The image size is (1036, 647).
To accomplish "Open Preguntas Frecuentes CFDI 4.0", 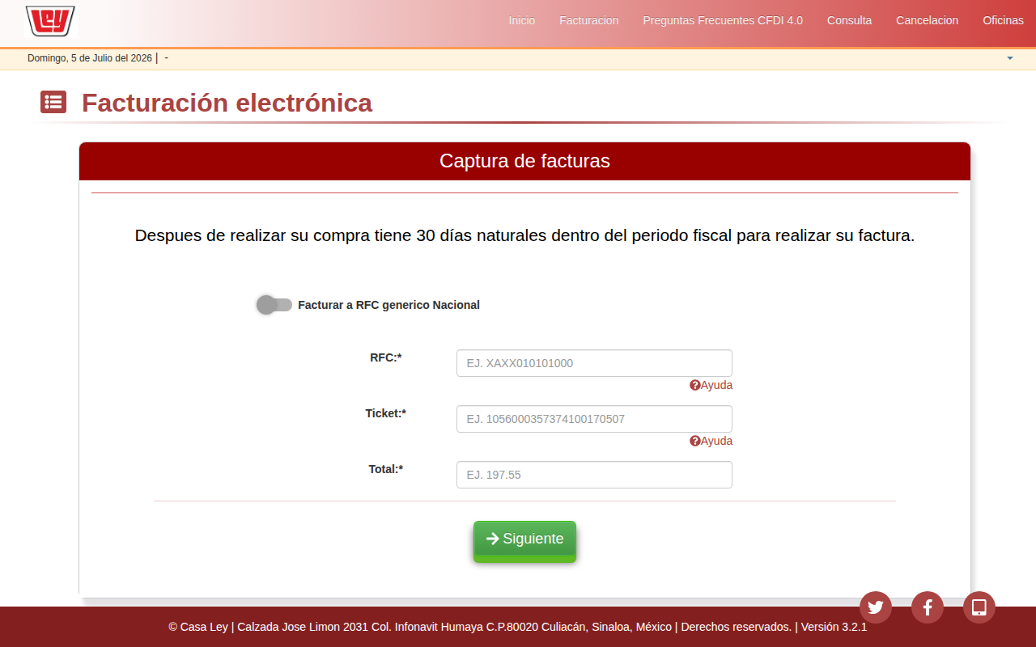I will pos(723,20).
